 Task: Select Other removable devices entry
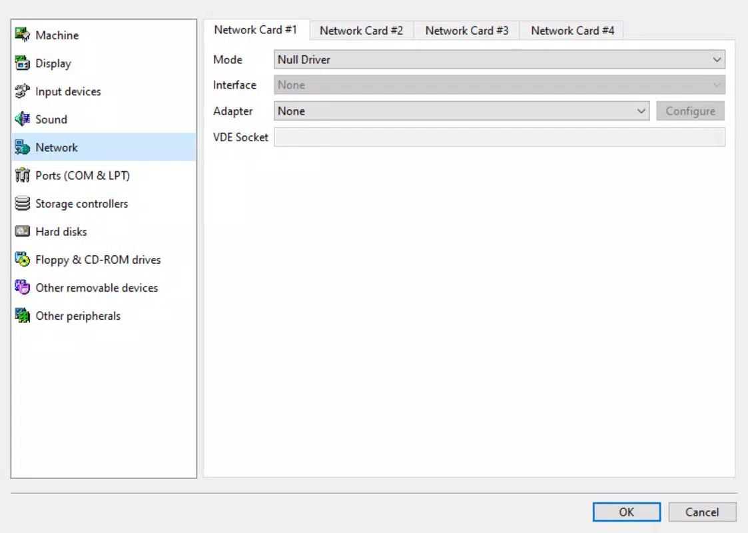click(103, 288)
